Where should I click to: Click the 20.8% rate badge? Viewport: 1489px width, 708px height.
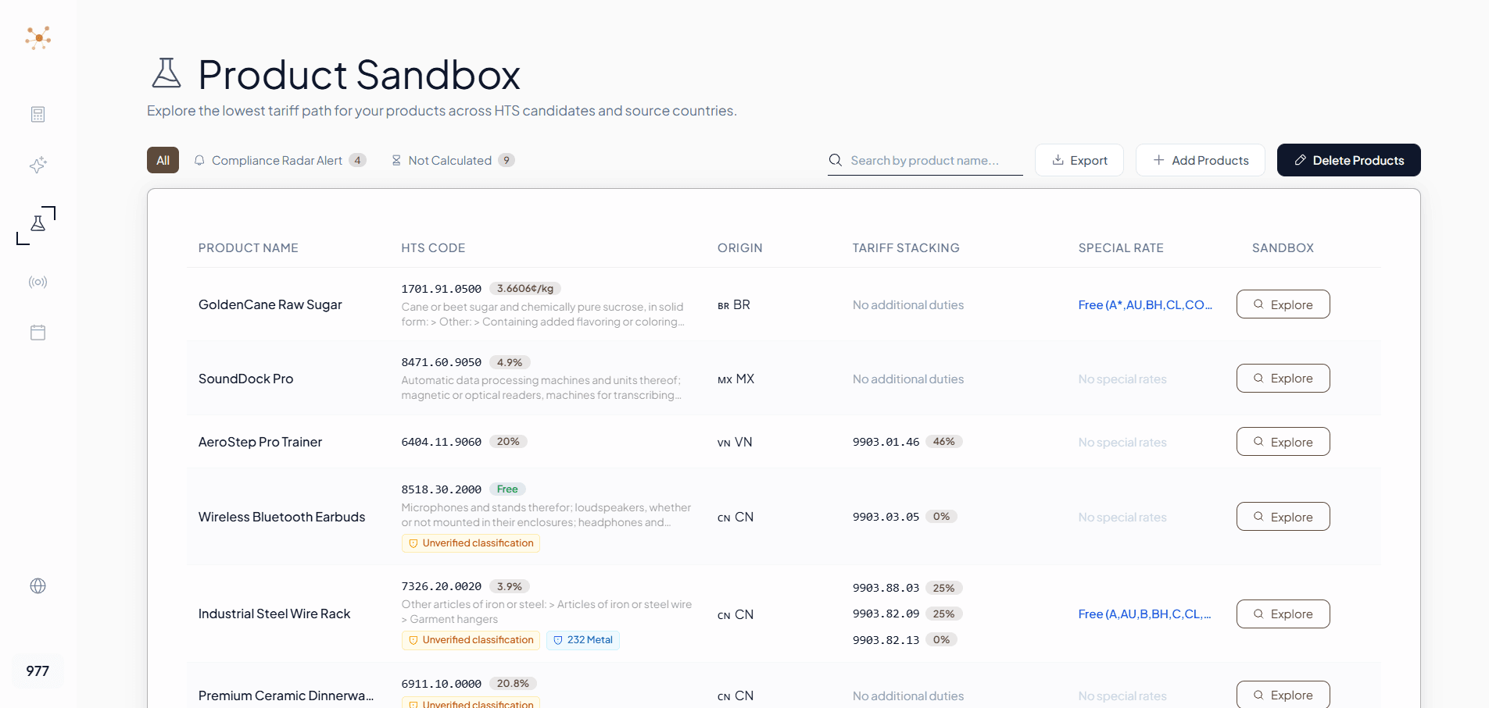pyautogui.click(x=513, y=684)
